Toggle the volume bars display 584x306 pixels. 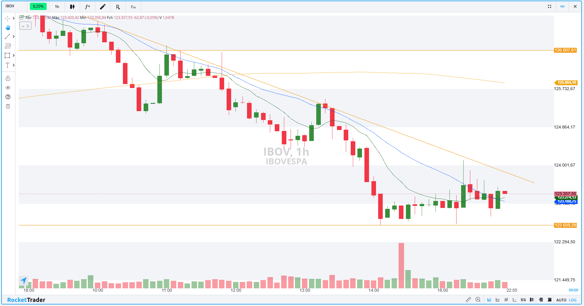click(x=489, y=300)
